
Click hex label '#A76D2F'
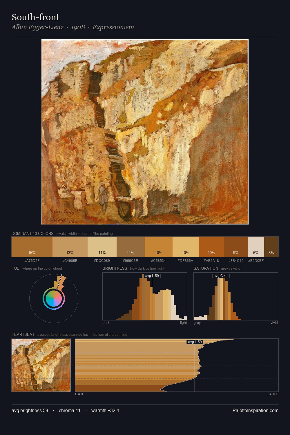(32, 260)
